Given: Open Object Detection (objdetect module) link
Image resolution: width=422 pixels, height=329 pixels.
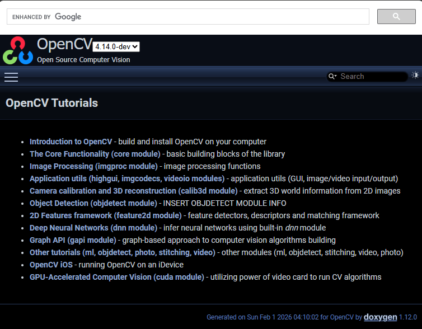Looking at the screenshot, I should click(x=93, y=203).
